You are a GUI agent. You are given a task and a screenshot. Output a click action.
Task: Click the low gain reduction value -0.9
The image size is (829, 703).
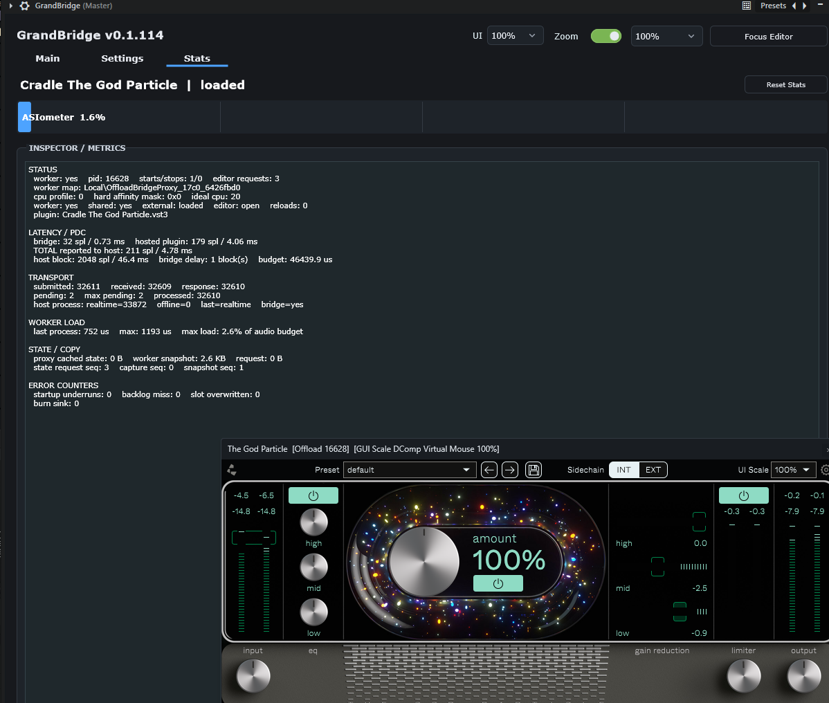point(699,633)
